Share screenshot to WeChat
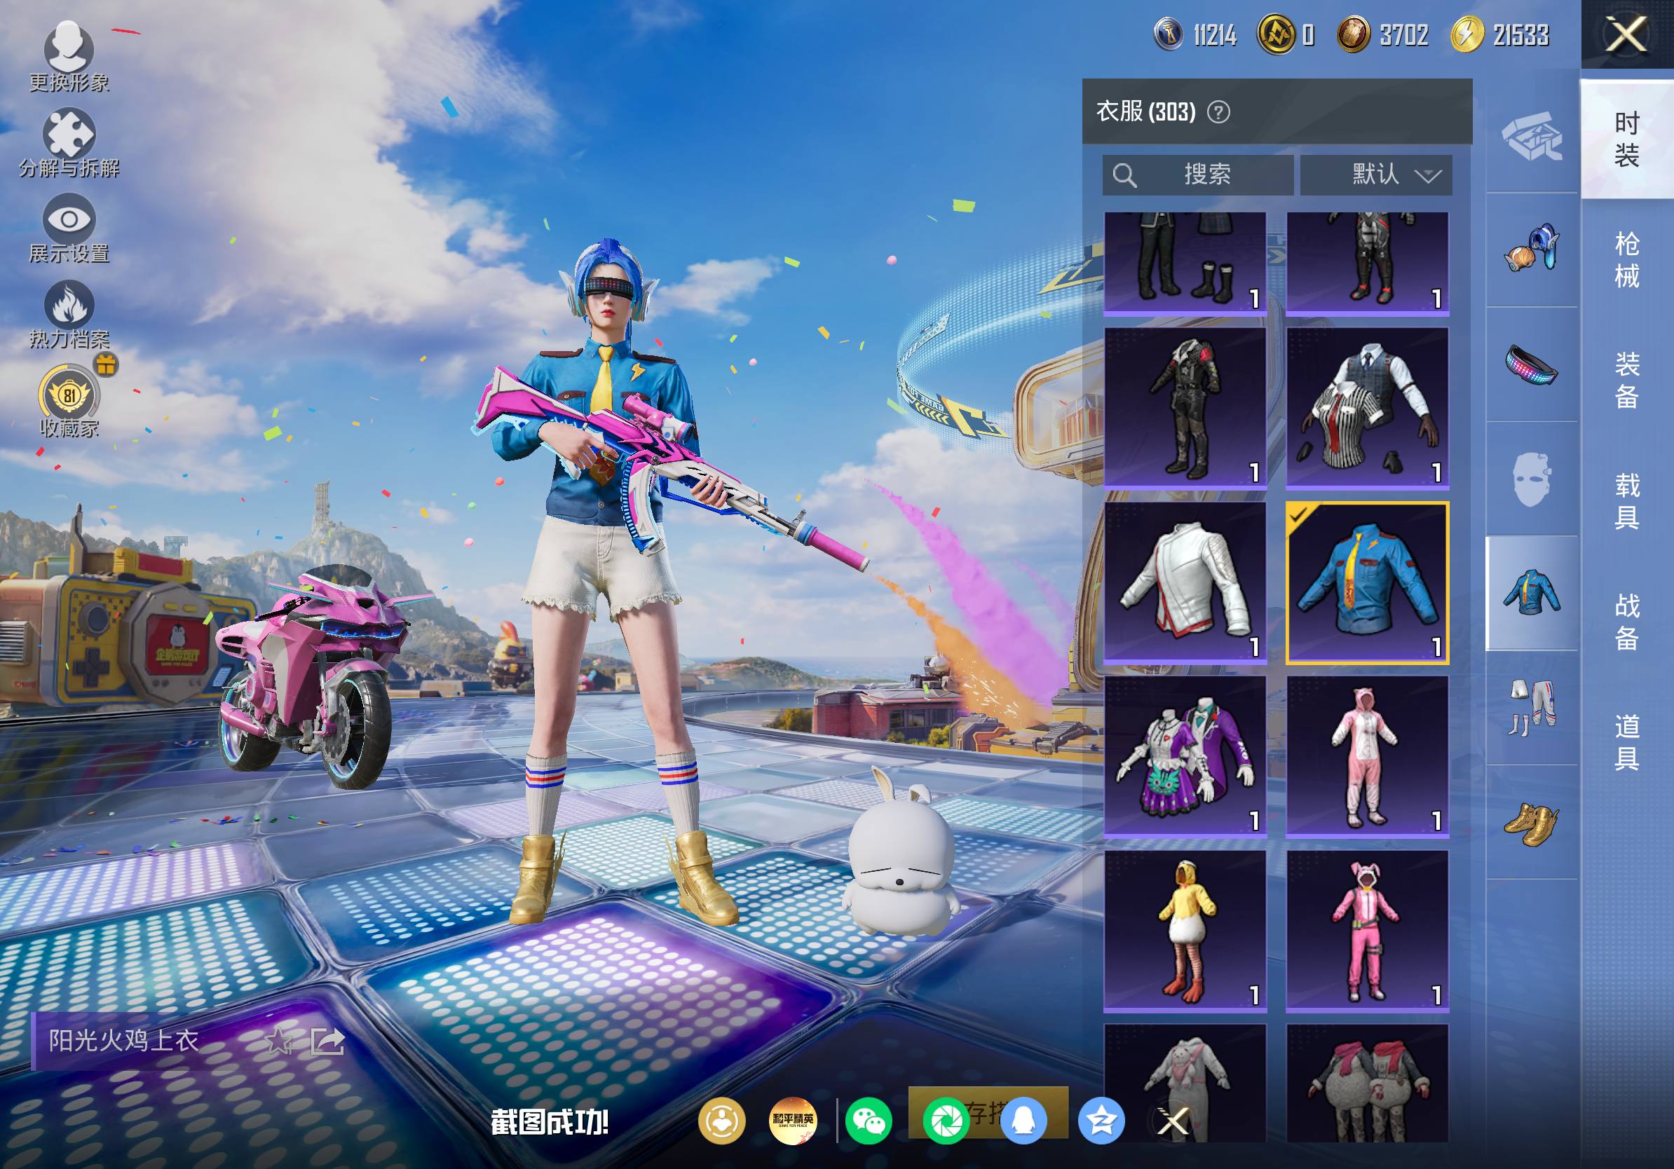Viewport: 1674px width, 1169px height. click(869, 1120)
